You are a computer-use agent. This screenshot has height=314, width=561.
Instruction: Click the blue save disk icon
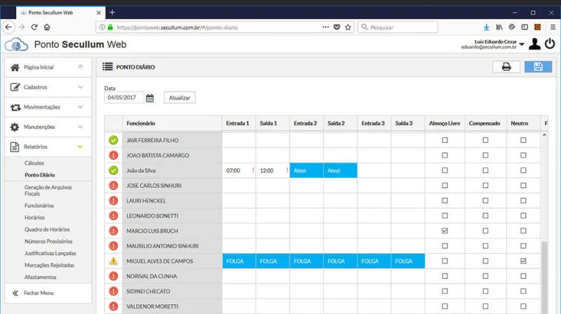click(x=538, y=67)
